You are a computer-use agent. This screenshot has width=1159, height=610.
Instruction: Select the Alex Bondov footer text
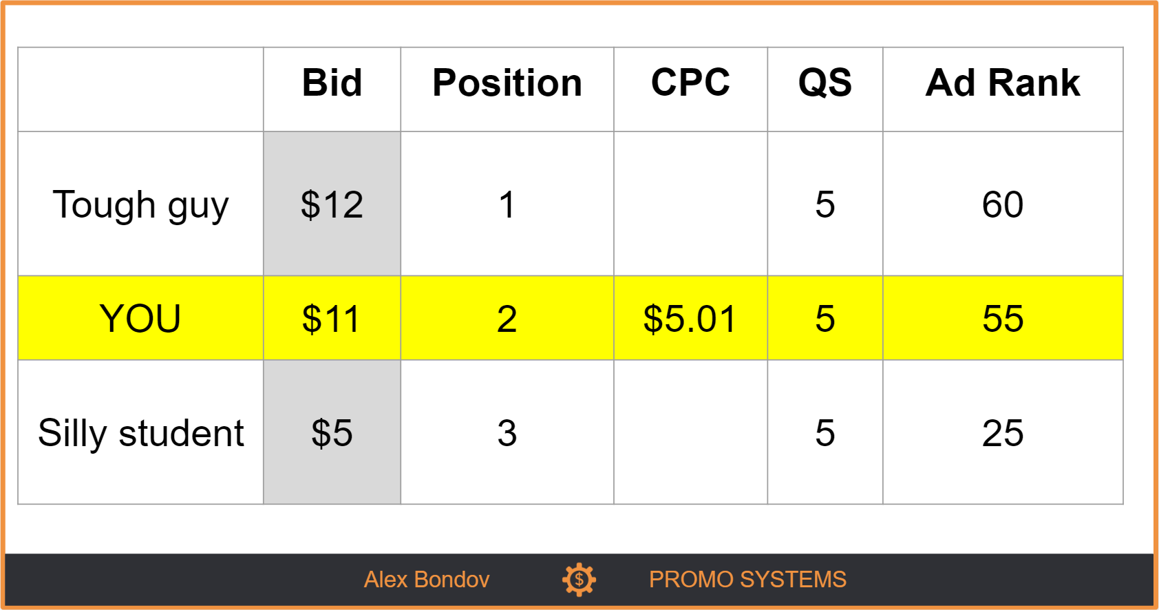pyautogui.click(x=427, y=580)
